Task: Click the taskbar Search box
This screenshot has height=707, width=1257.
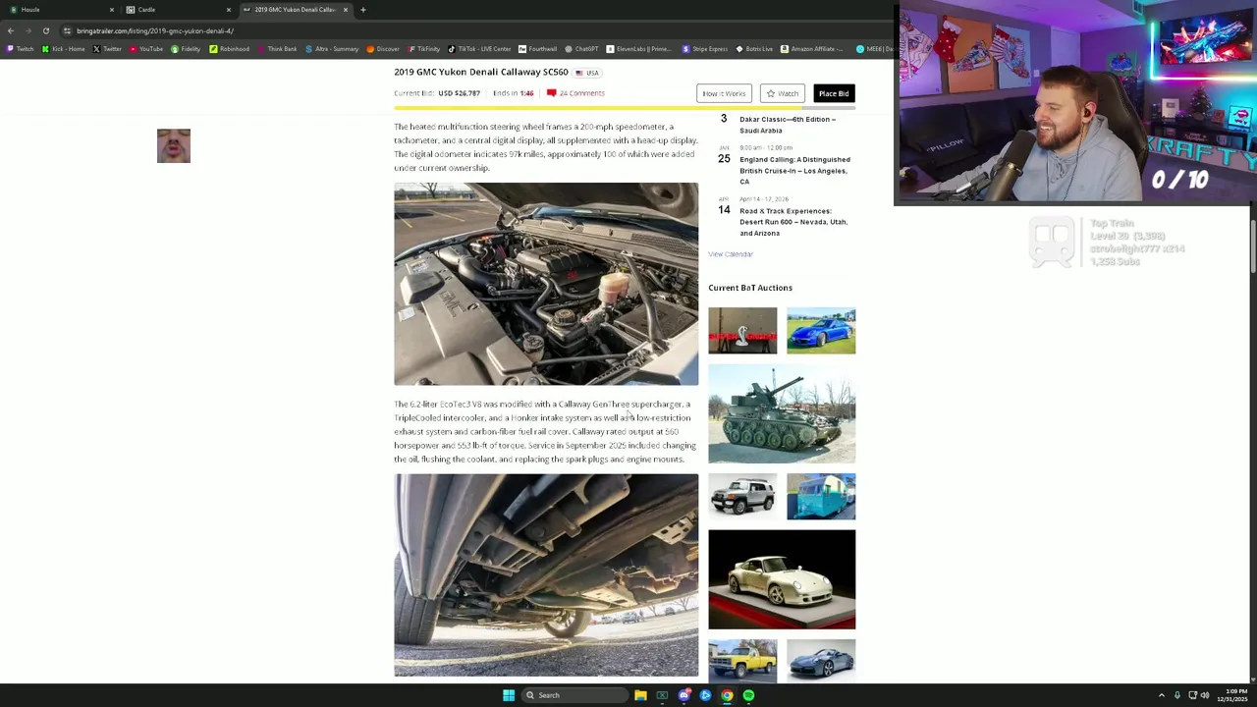Action: 574,695
